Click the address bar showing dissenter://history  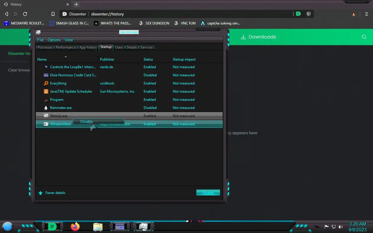pyautogui.click(x=108, y=14)
